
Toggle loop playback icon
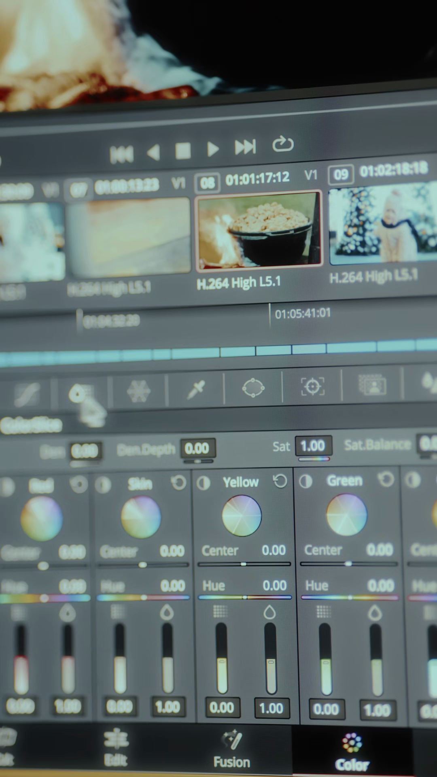click(283, 144)
